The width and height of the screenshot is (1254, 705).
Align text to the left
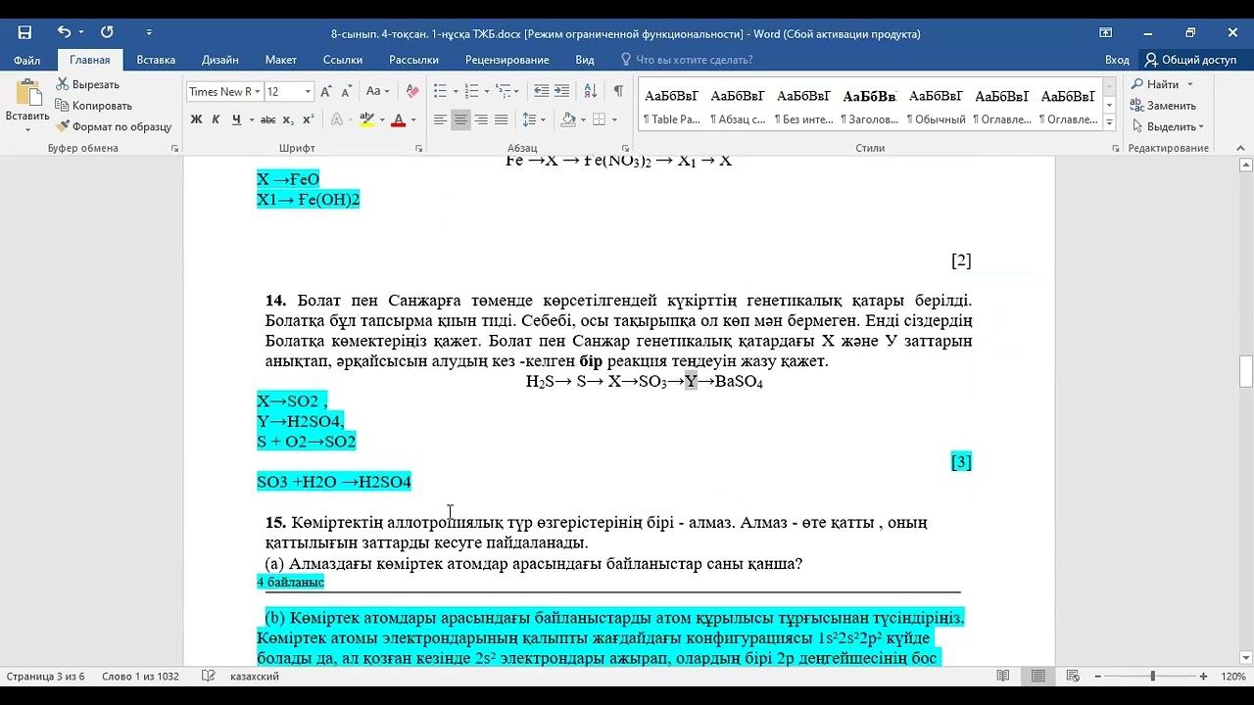(440, 119)
